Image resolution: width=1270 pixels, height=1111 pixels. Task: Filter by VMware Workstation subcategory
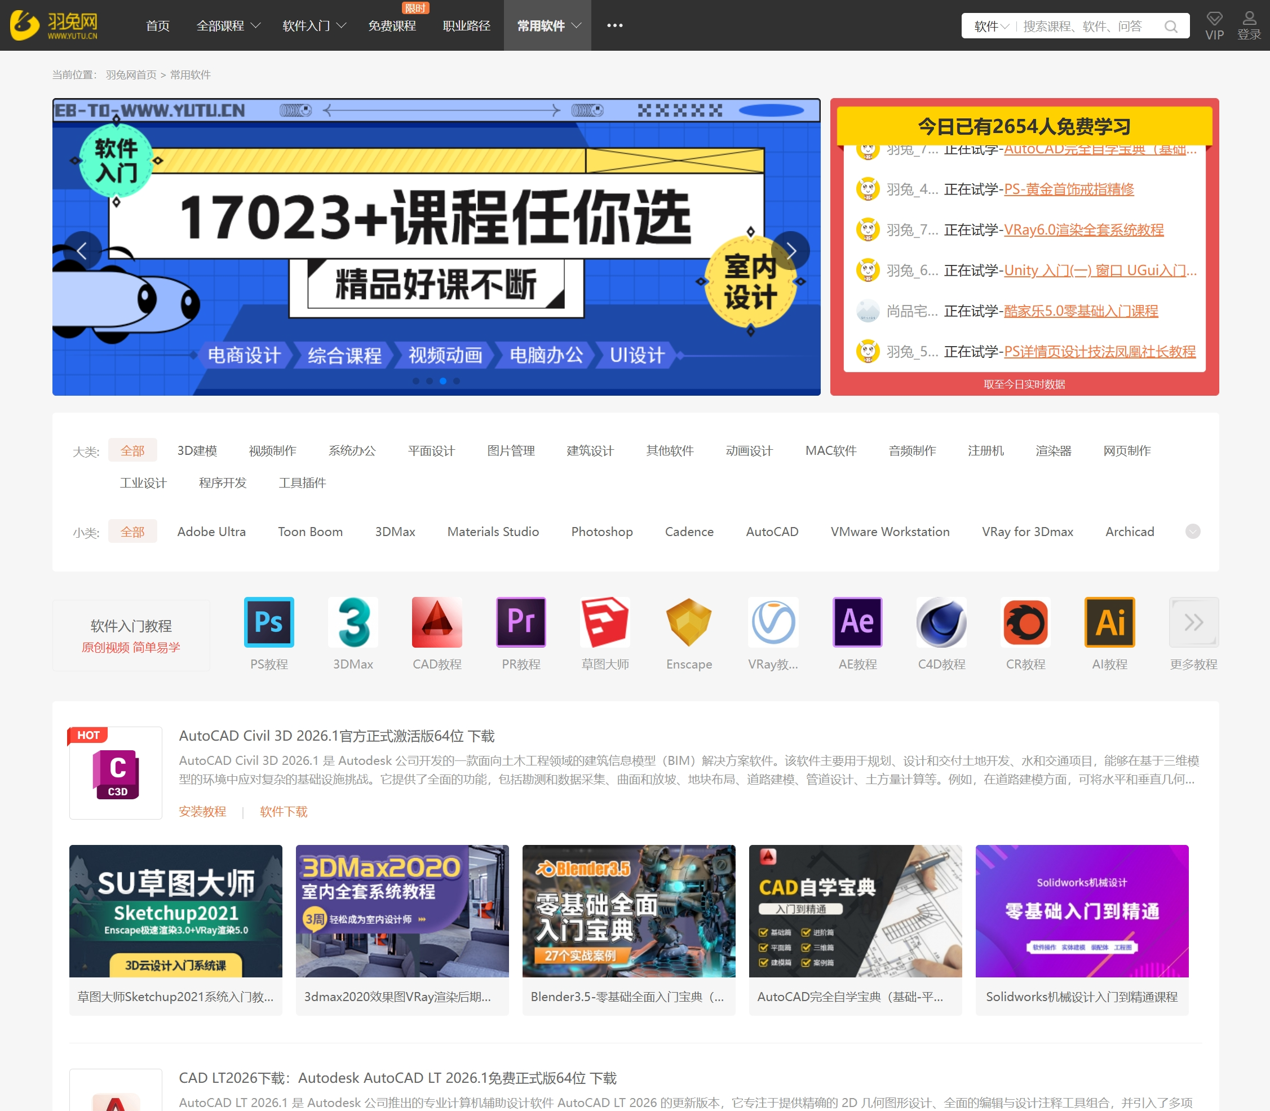890,532
